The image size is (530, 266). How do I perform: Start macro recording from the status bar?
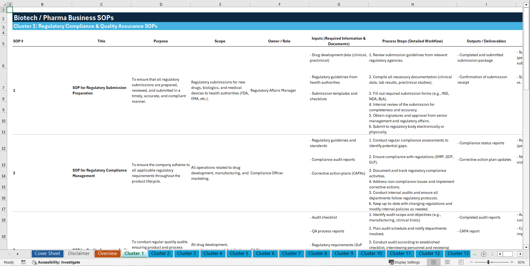tap(23, 262)
